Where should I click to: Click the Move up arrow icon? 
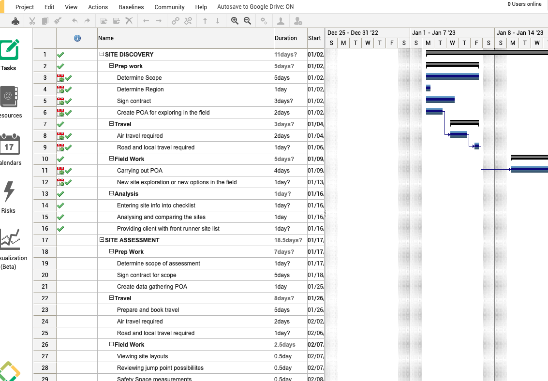(x=205, y=21)
